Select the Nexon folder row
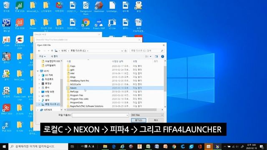This screenshot has height=150, width=267. 115,88
